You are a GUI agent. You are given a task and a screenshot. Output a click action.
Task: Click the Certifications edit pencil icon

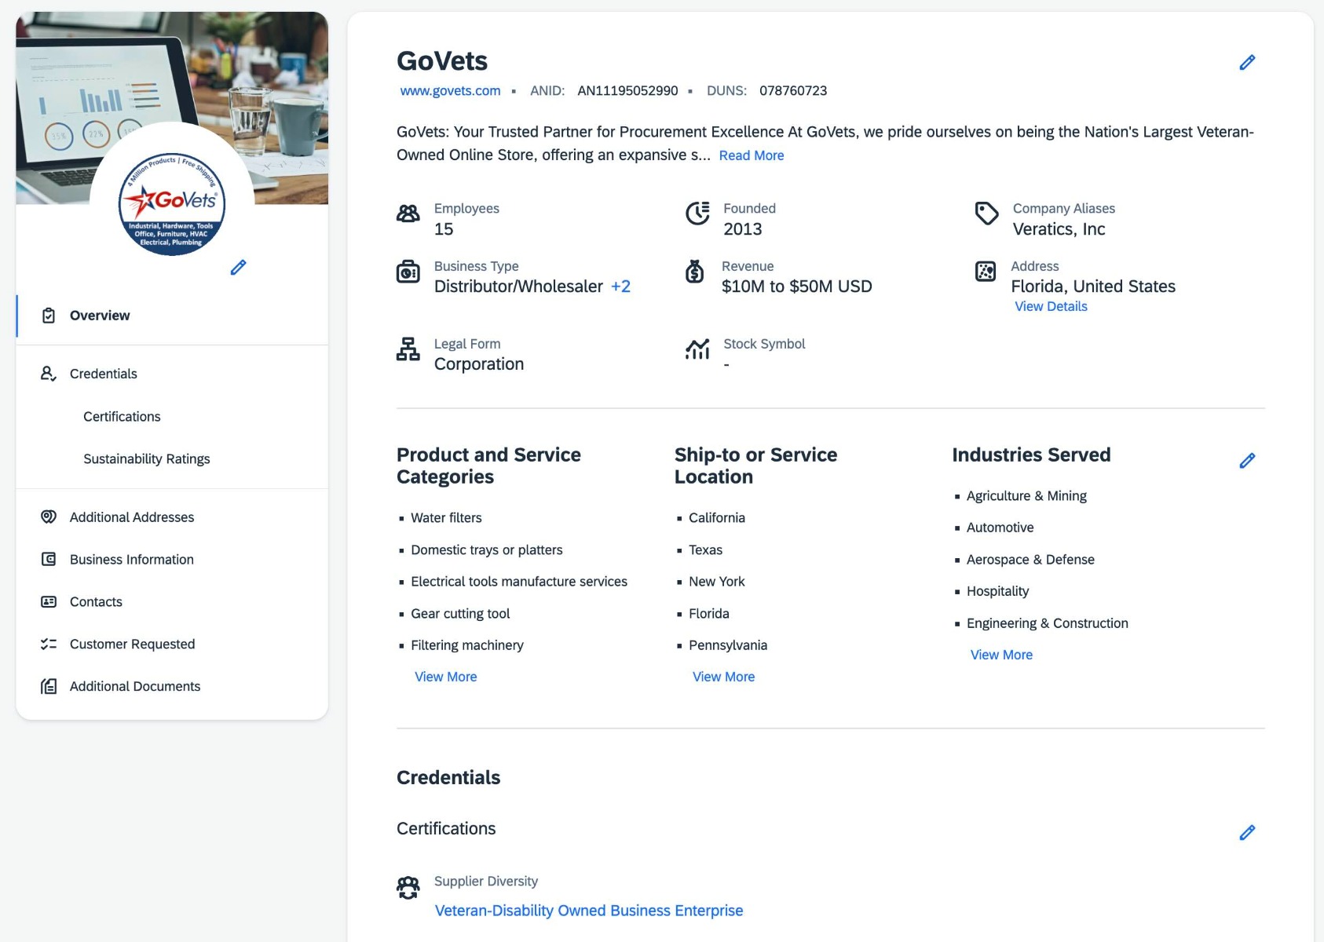(x=1247, y=832)
